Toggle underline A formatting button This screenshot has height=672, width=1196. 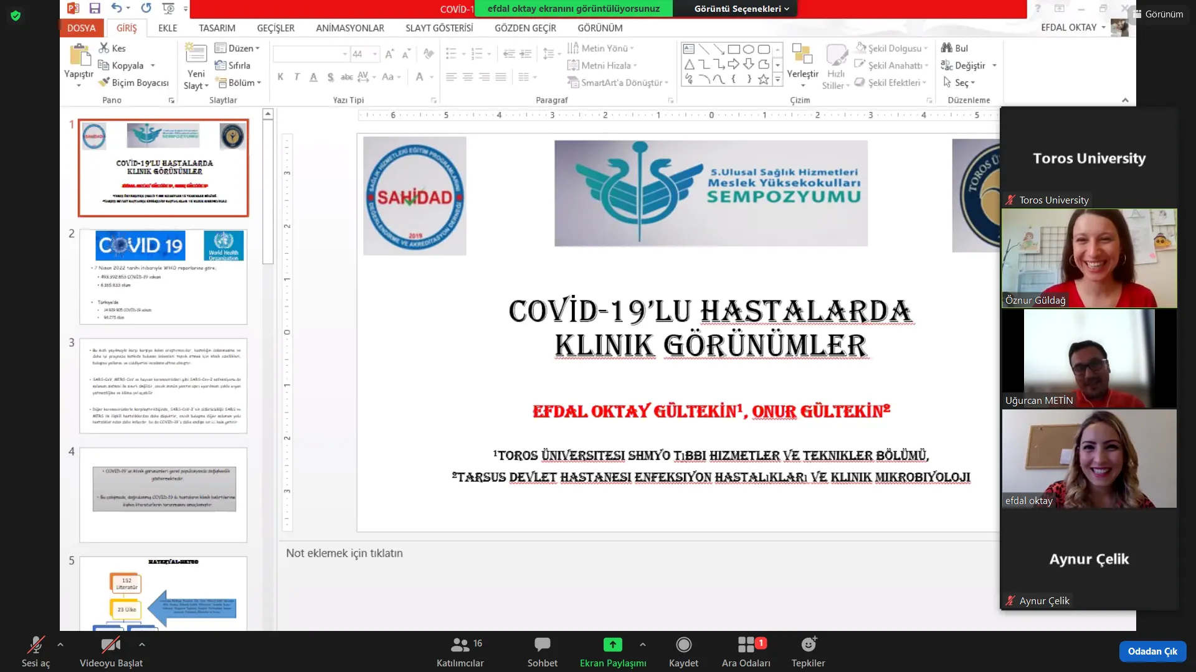[313, 77]
